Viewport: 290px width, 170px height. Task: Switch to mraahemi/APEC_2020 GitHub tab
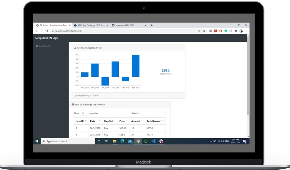pyautogui.click(x=128, y=25)
